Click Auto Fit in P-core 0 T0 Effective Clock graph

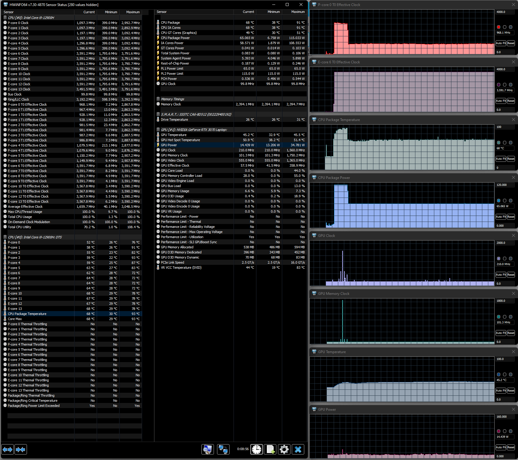[501, 43]
